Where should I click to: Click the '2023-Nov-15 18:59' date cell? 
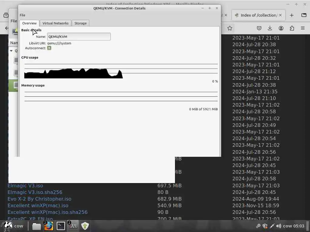[x=256, y=205]
